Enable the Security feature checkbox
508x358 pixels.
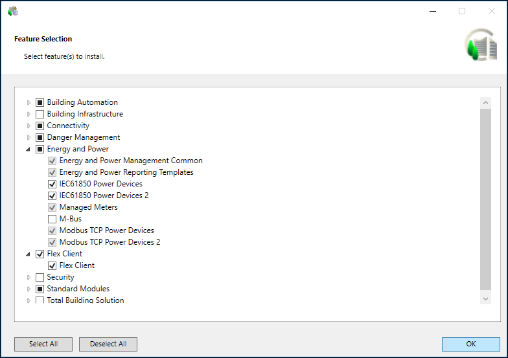(x=40, y=277)
